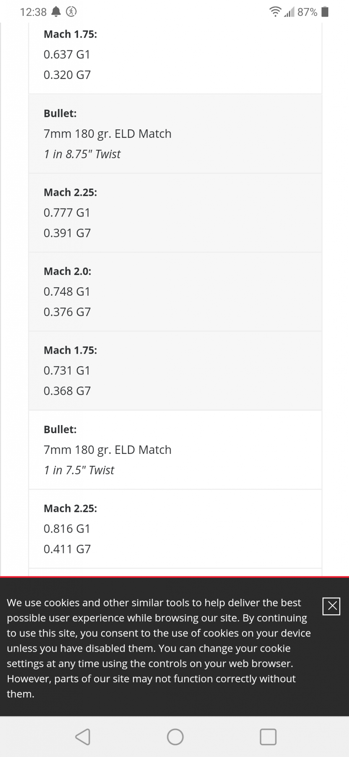Tap the Android back navigation button

point(83,737)
